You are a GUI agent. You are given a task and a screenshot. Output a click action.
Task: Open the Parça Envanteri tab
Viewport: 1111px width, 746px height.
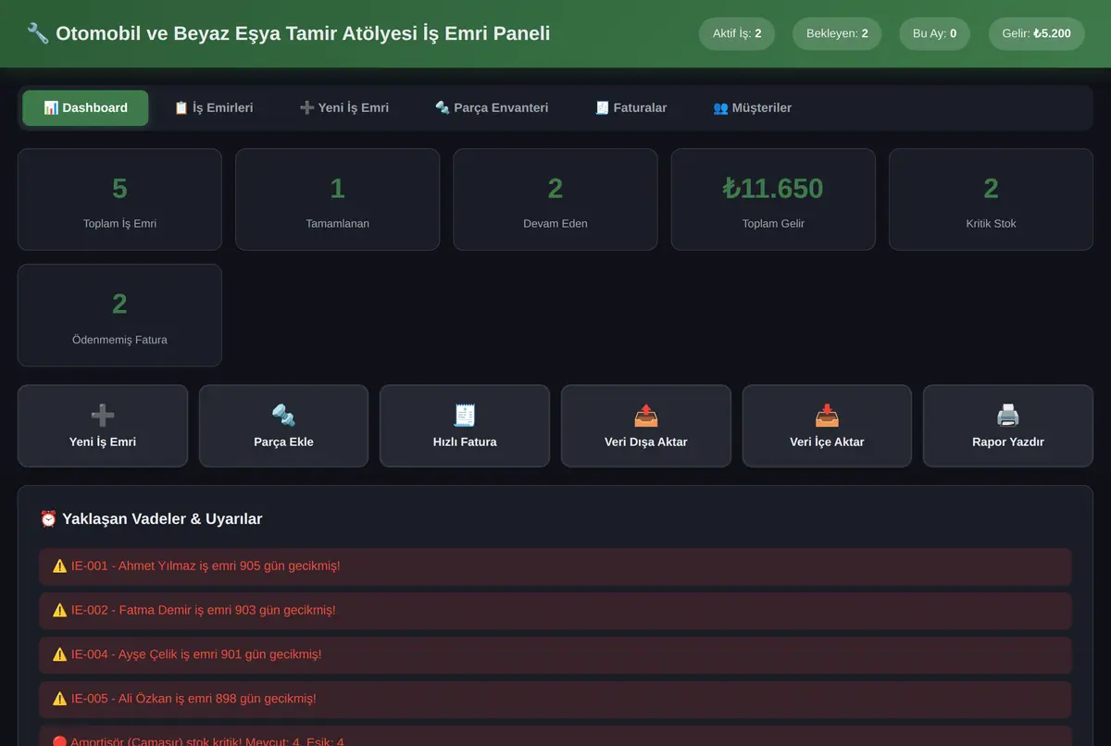(x=492, y=107)
